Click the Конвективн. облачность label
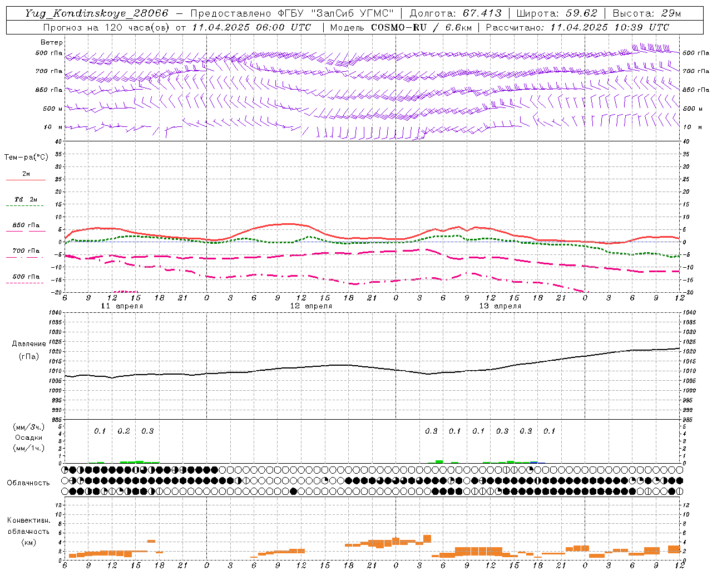 28,526
